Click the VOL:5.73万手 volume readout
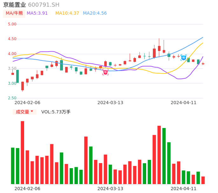This screenshot has width=218, height=193. (x=56, y=112)
